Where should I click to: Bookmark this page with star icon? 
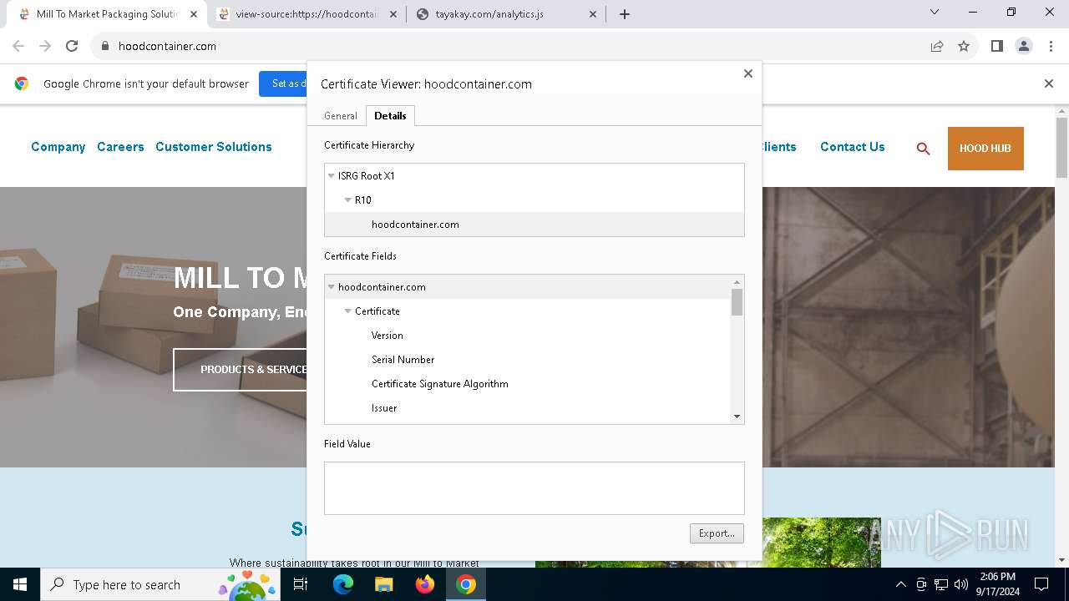964,46
